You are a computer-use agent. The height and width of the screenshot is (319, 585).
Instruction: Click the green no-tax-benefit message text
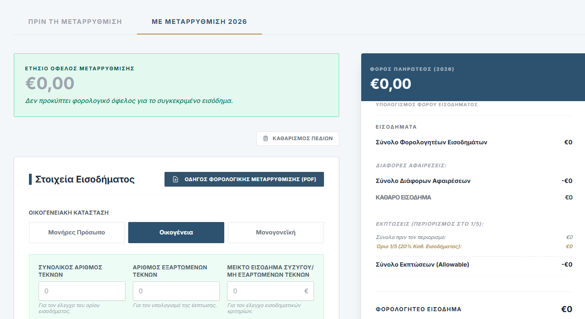pos(129,101)
